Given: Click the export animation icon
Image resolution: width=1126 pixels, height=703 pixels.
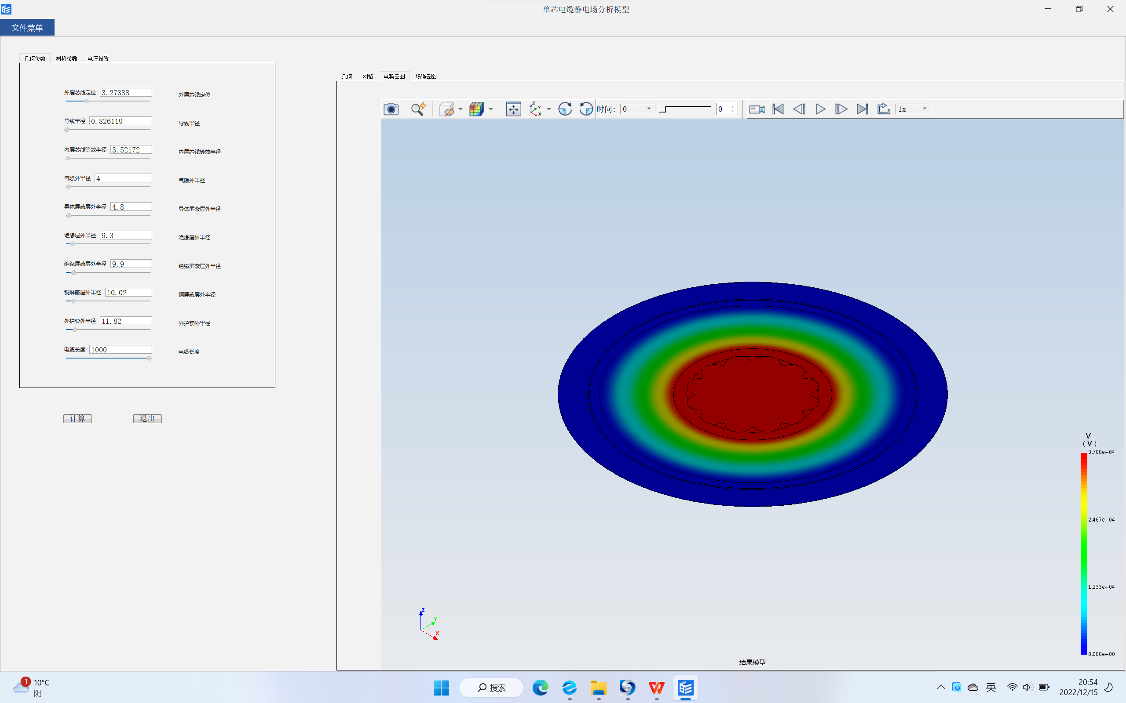Looking at the screenshot, I should [883, 109].
